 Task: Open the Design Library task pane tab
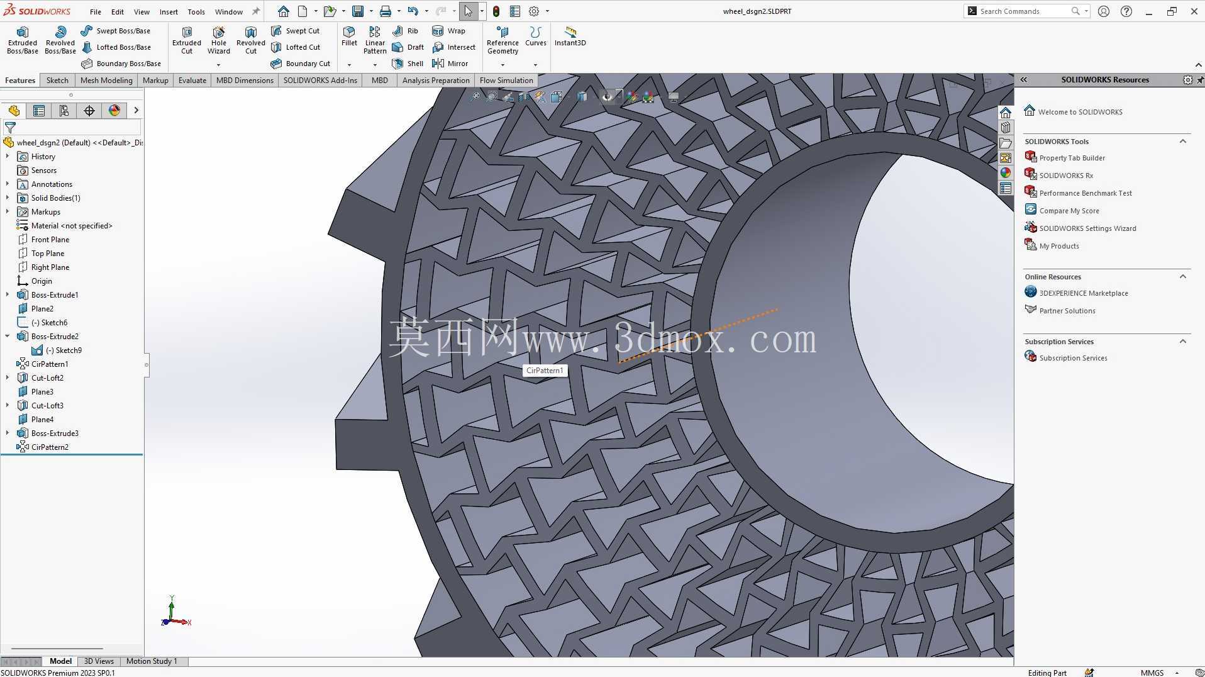1006,128
